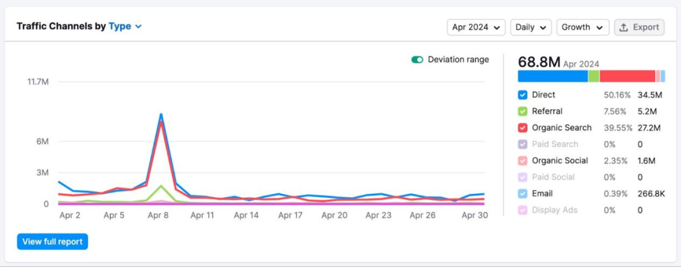Toggle the Deviation range switch
The width and height of the screenshot is (681, 267).
pos(417,60)
